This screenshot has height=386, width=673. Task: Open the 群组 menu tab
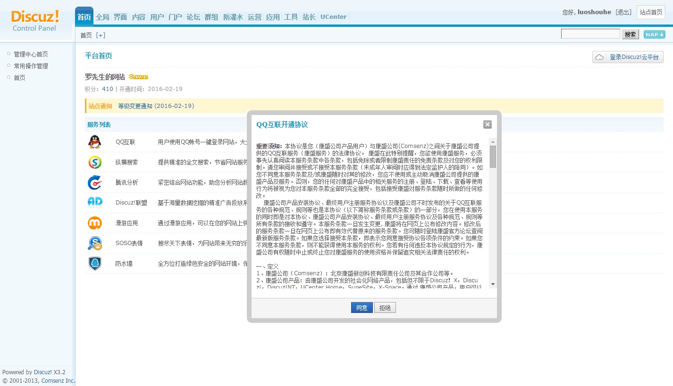tap(211, 17)
